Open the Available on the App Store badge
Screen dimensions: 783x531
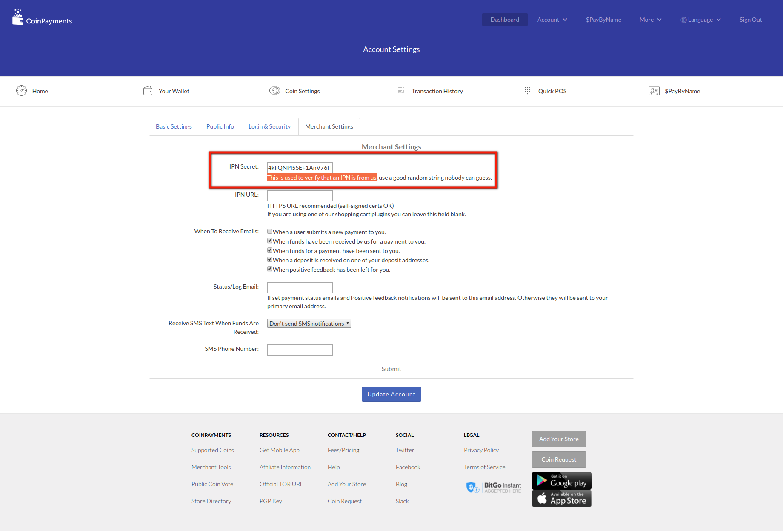point(561,499)
